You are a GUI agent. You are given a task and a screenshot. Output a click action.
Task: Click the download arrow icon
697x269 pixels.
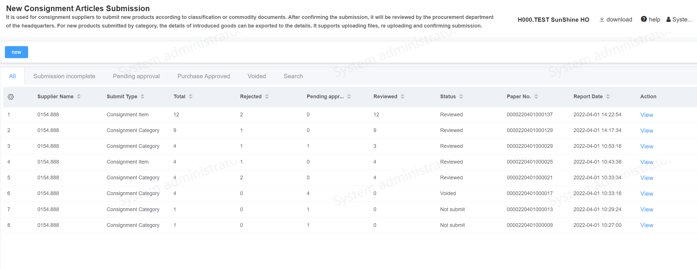coord(602,19)
